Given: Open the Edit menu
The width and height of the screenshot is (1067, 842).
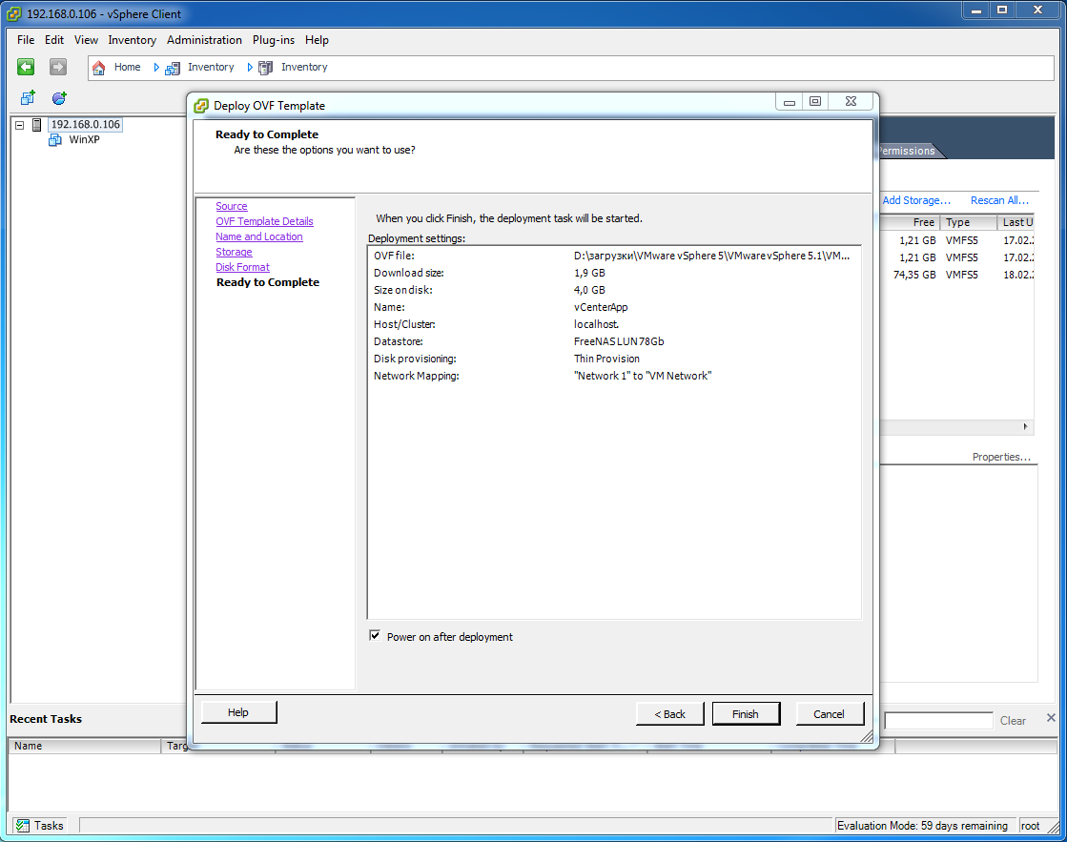Looking at the screenshot, I should (x=54, y=40).
